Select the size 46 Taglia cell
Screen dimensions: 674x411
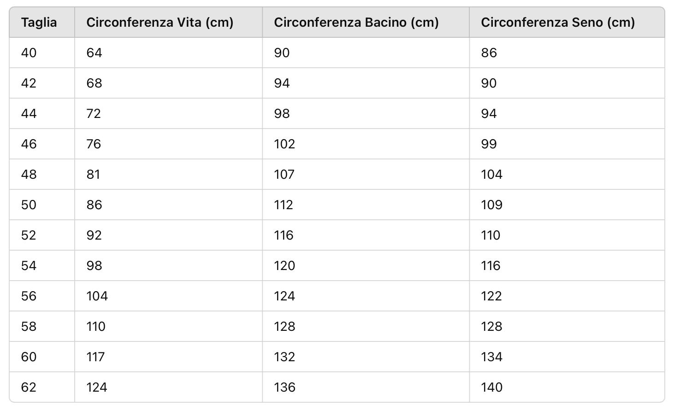pos(29,144)
